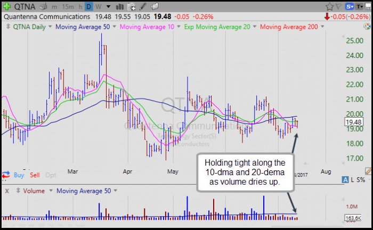The image size is (373, 230).
Task: Open the blue S dropdown button
Action: [x=350, y=6]
